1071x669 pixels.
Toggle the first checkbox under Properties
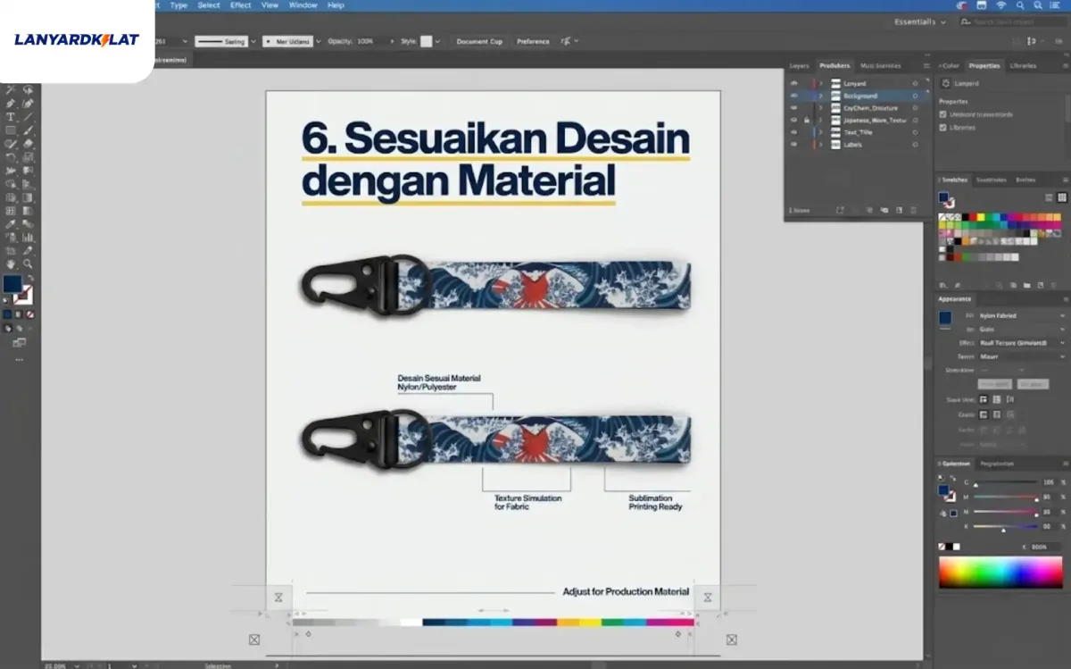tap(943, 114)
